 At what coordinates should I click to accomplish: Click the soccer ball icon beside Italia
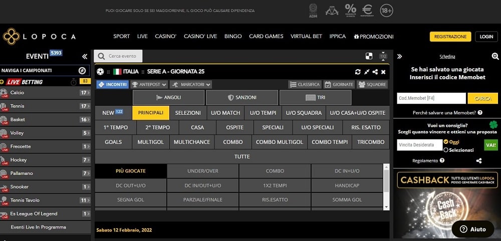click(x=100, y=72)
